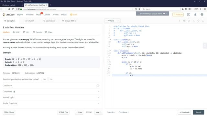This screenshot has height=116, width=207.
Task: Open page actions ellipsis
Action: 133,9
